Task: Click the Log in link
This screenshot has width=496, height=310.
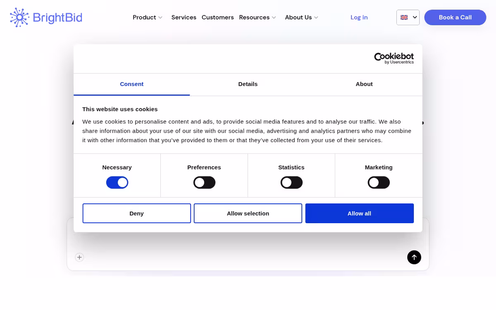Action: click(359, 17)
